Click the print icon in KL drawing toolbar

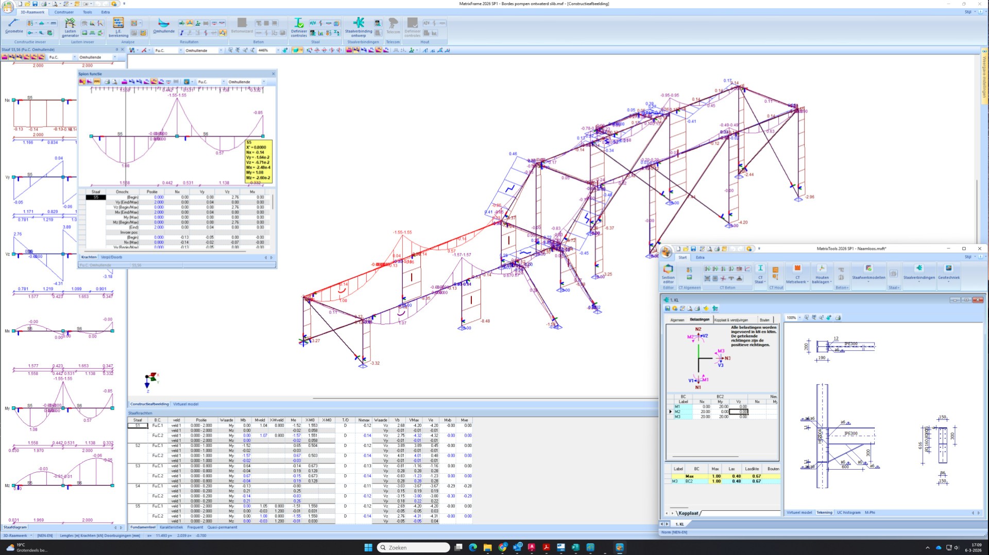point(838,318)
